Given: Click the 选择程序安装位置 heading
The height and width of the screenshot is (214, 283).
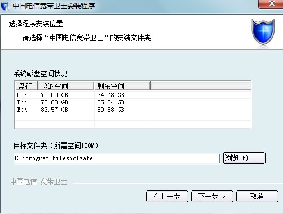Looking at the screenshot, I should coord(36,24).
